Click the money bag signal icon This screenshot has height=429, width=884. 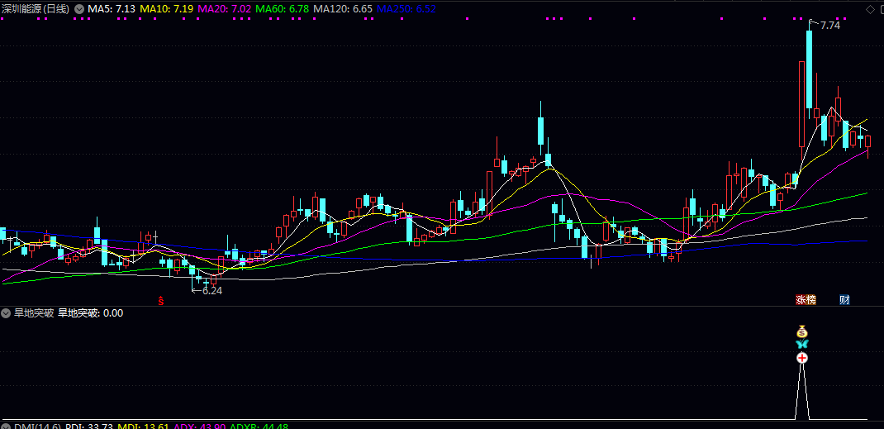pyautogui.click(x=801, y=331)
